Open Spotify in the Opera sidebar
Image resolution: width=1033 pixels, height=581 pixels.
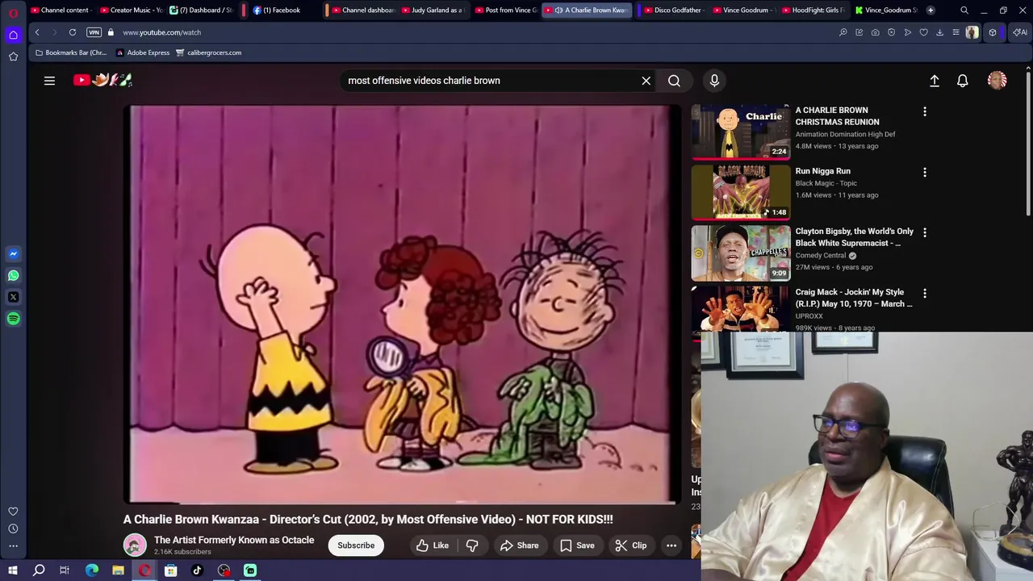click(13, 319)
